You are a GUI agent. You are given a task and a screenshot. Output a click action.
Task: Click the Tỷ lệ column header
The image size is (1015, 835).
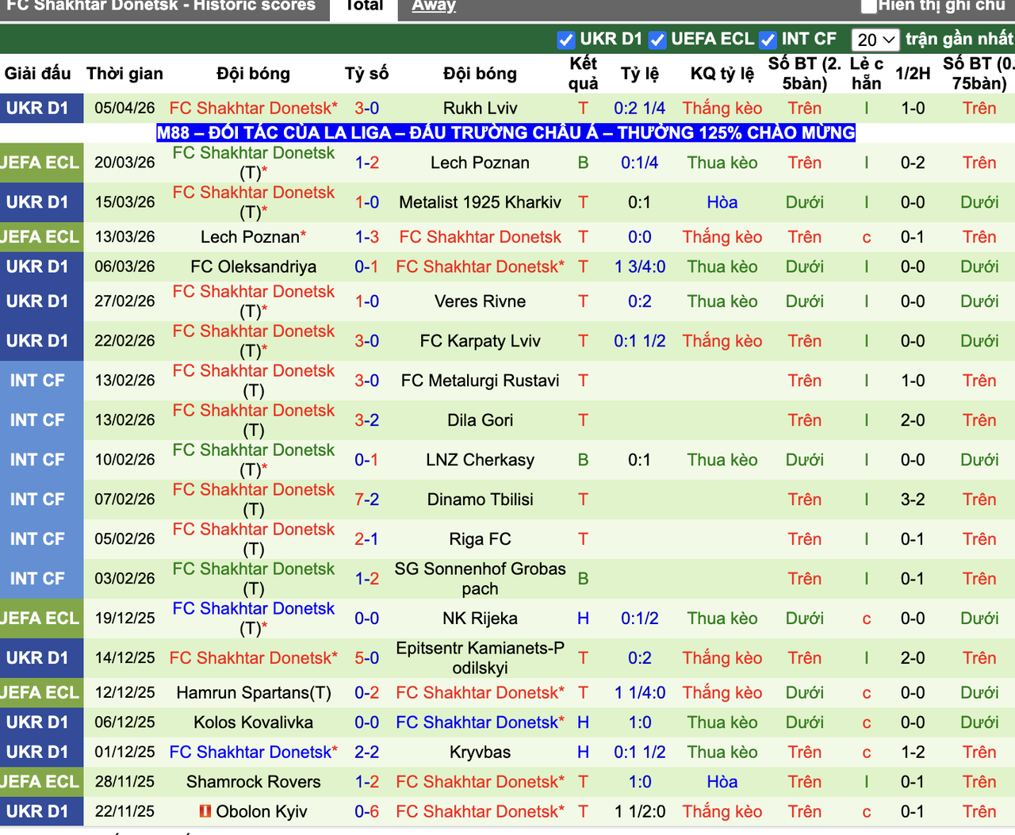coord(640,74)
